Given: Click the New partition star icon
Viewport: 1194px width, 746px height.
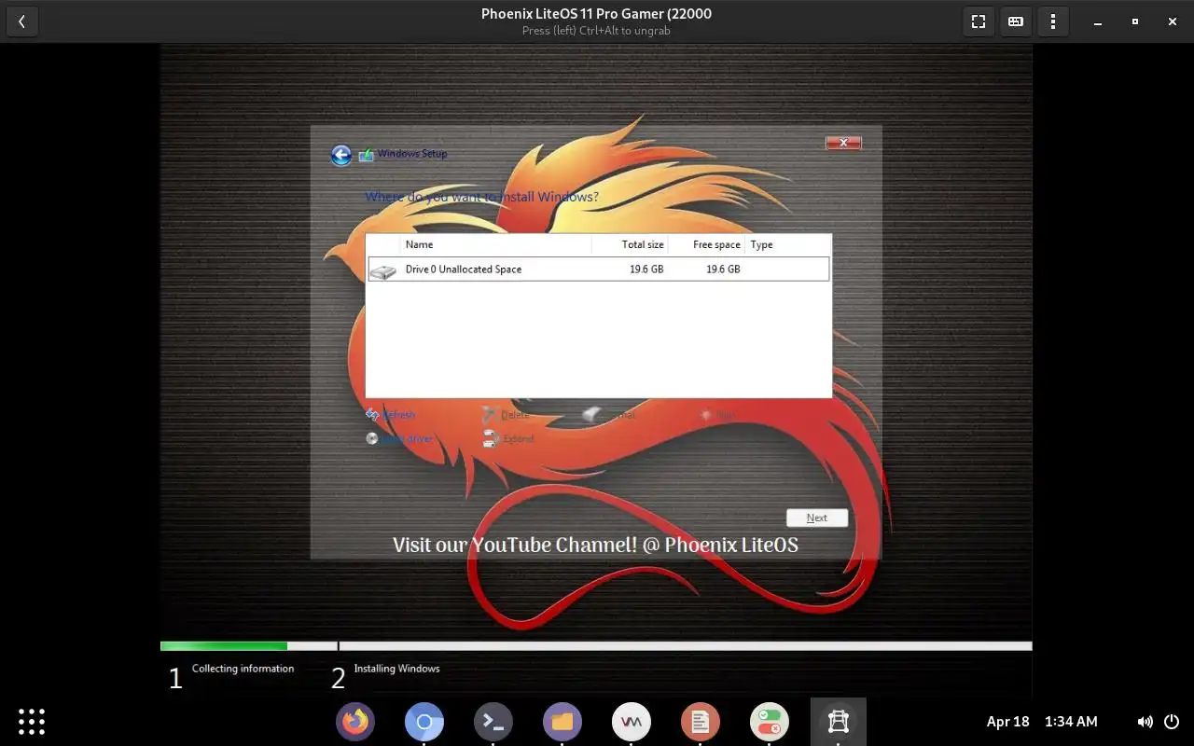Looking at the screenshot, I should [706, 415].
